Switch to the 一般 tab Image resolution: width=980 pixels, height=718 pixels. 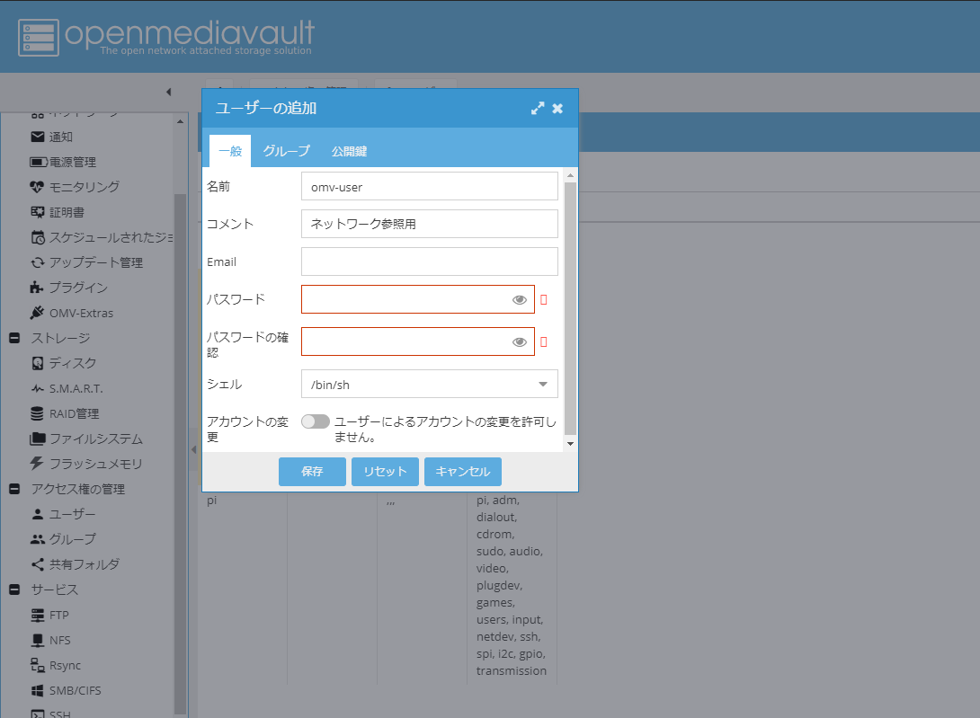point(230,151)
